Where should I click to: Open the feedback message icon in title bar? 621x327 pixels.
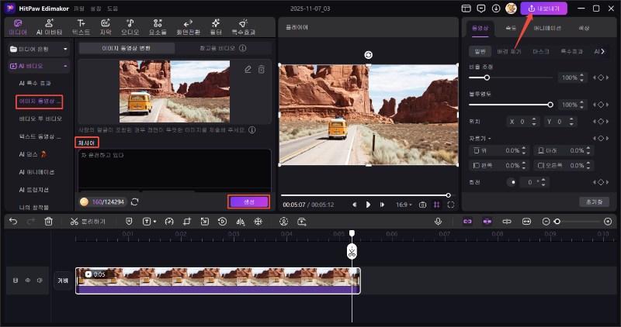click(481, 9)
